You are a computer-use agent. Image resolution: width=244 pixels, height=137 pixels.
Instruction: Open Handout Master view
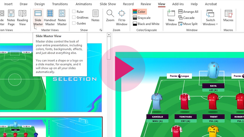[50, 18]
